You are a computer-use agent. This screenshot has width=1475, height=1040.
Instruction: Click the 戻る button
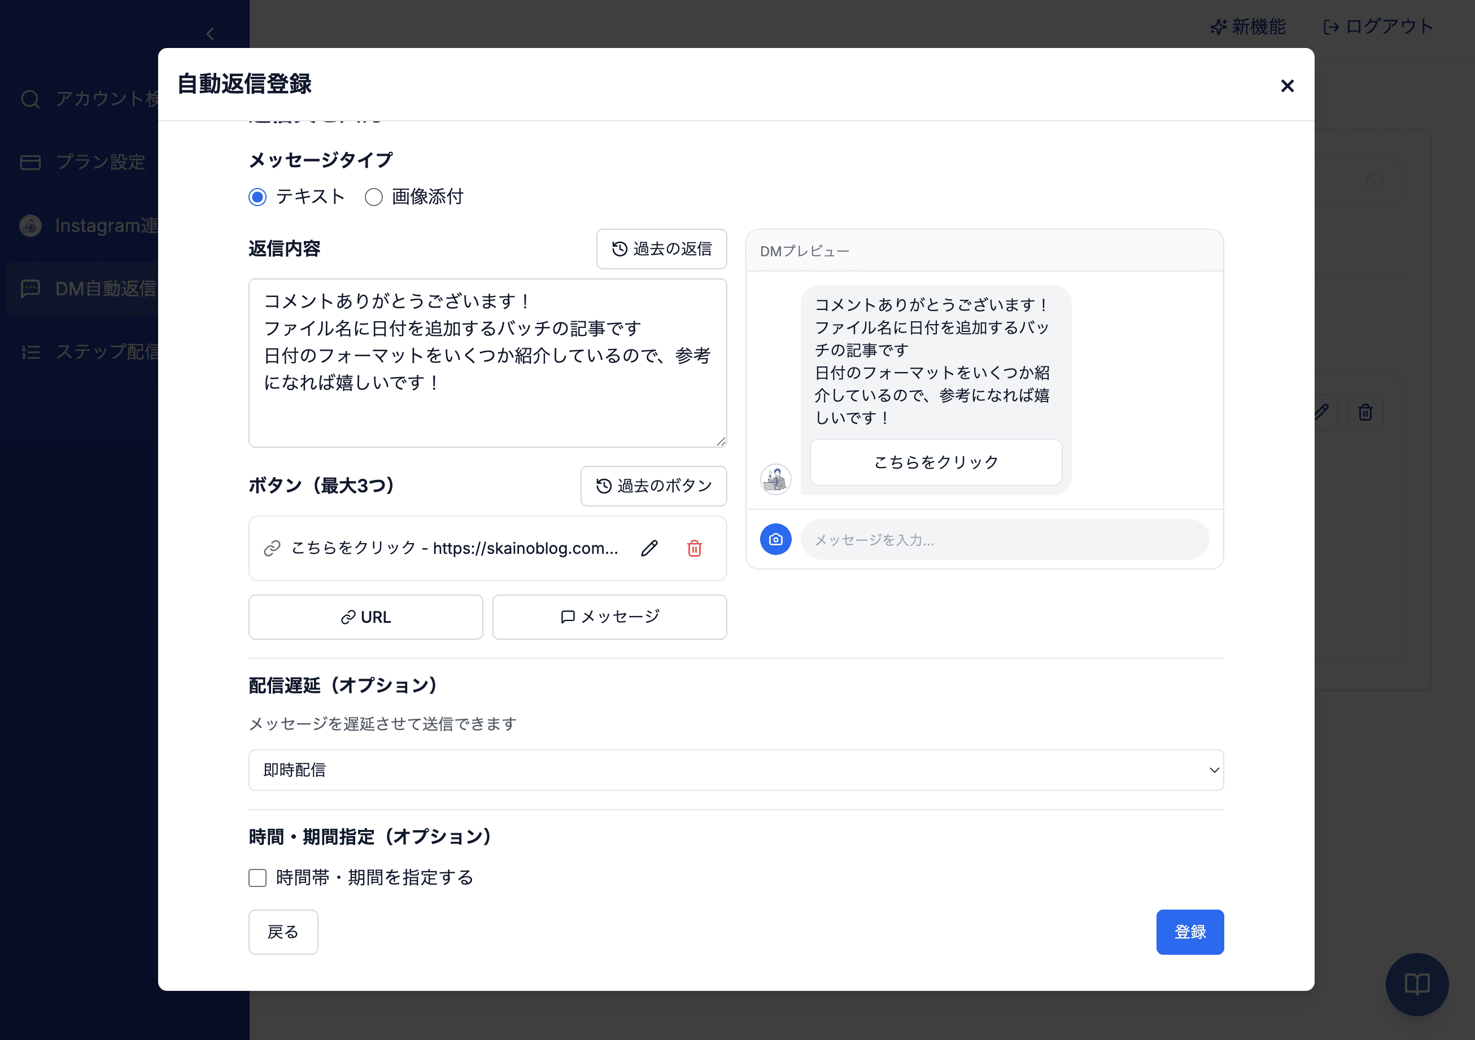pos(283,932)
